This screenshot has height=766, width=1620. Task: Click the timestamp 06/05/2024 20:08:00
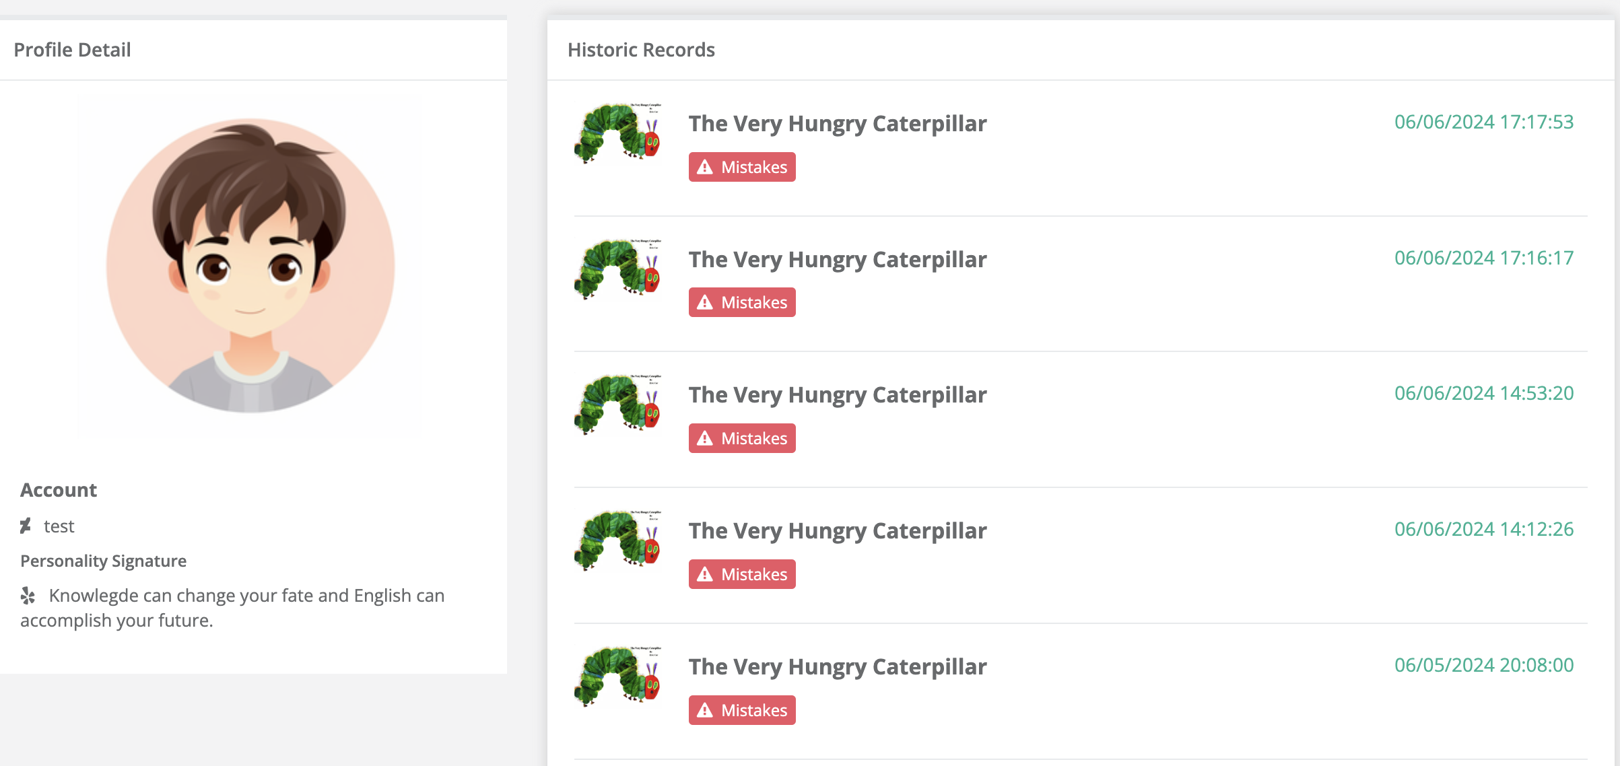[x=1484, y=665]
